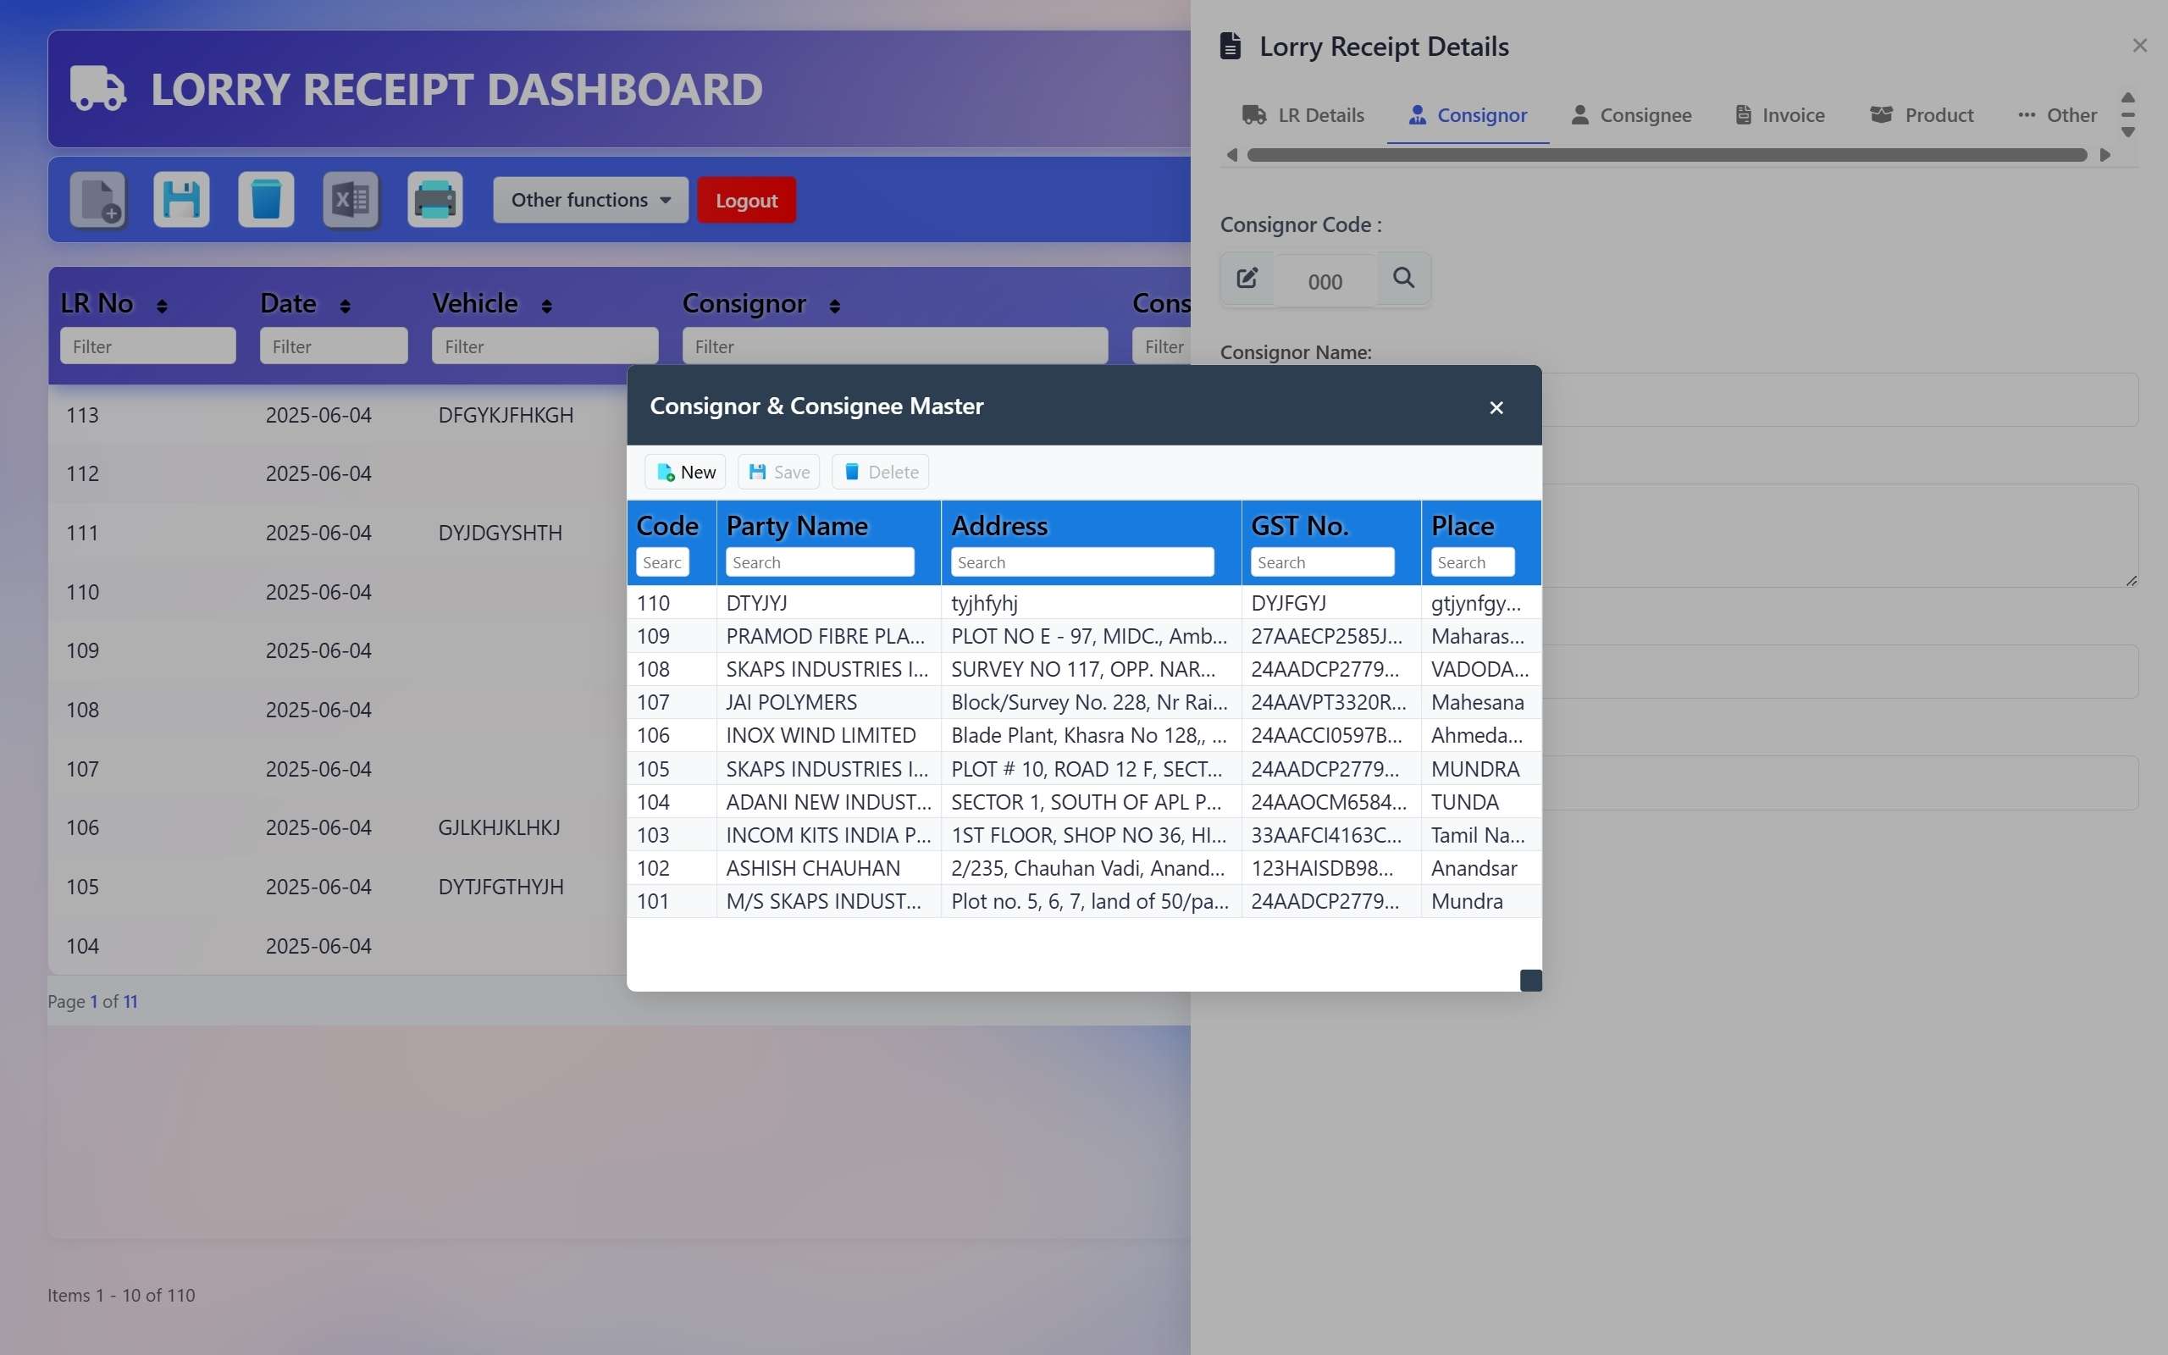Select the delete trash icon
Screen dimensions: 2168x1355
click(x=265, y=199)
